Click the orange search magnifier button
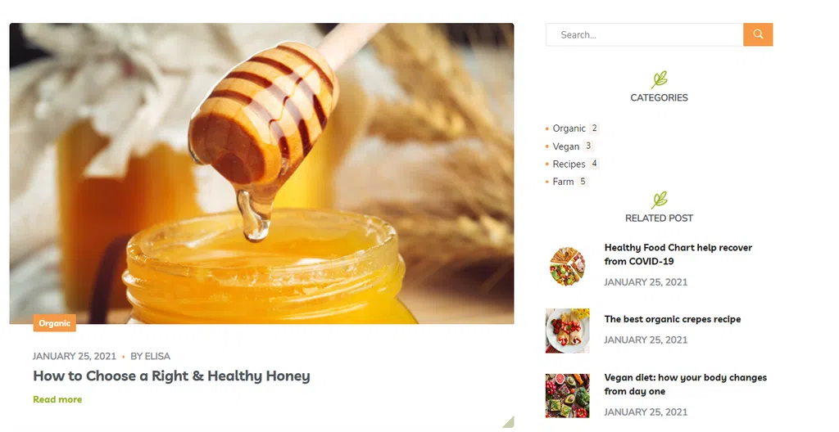This screenshot has height=432, width=839. pos(758,34)
